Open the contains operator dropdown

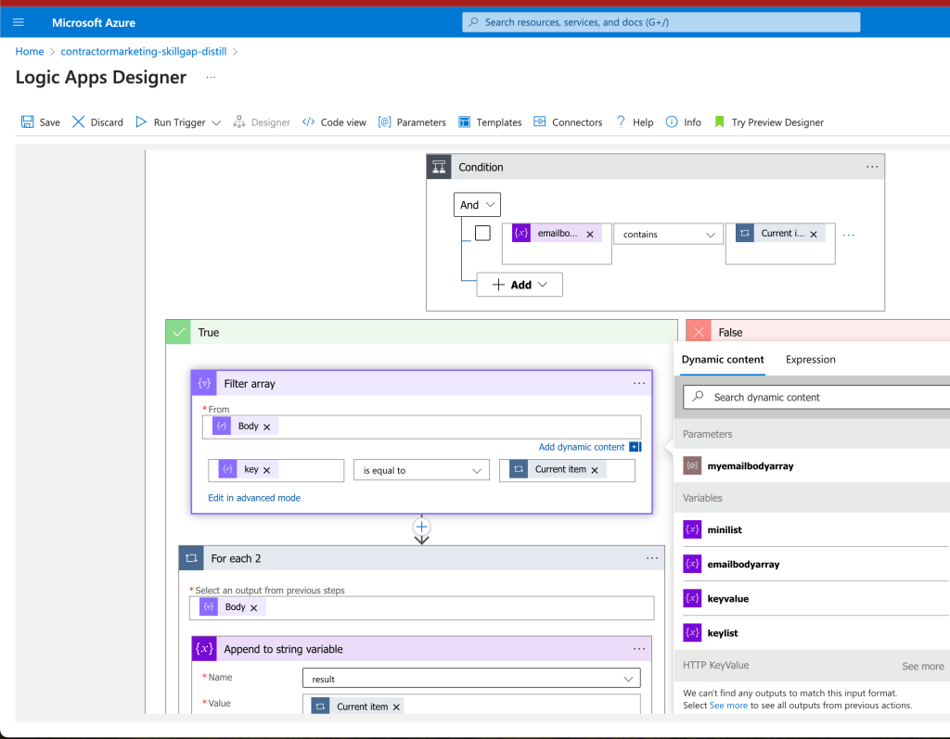[x=668, y=235]
